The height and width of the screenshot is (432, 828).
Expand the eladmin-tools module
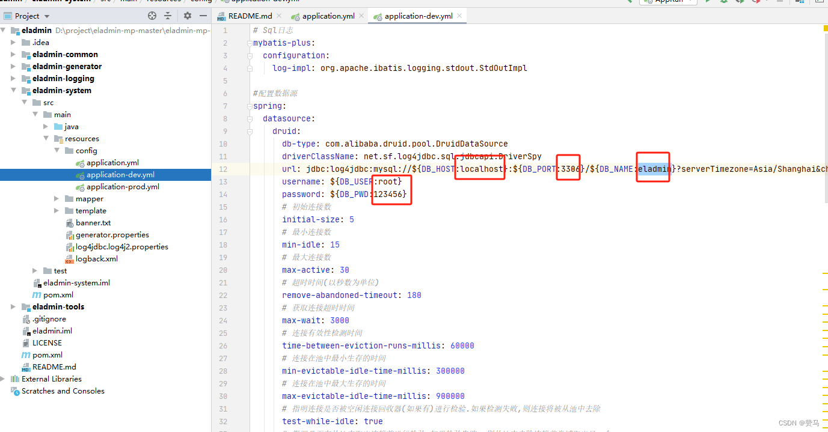[x=13, y=306]
